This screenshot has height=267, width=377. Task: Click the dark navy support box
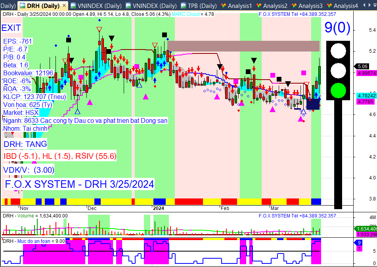pyautogui.click(x=313, y=104)
